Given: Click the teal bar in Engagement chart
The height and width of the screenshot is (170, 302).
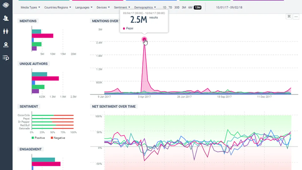Looking at the screenshot, I should pyautogui.click(x=43, y=160).
